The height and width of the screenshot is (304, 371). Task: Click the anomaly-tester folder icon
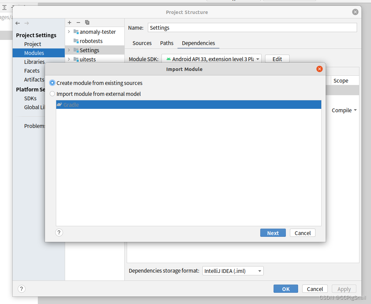pos(76,31)
